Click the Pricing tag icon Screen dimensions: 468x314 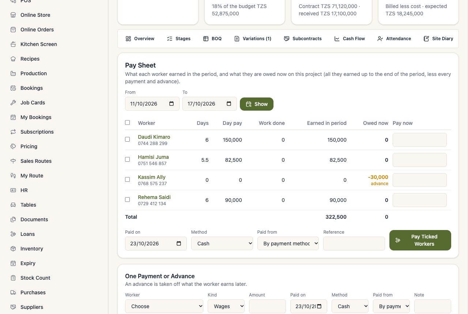tap(13, 146)
